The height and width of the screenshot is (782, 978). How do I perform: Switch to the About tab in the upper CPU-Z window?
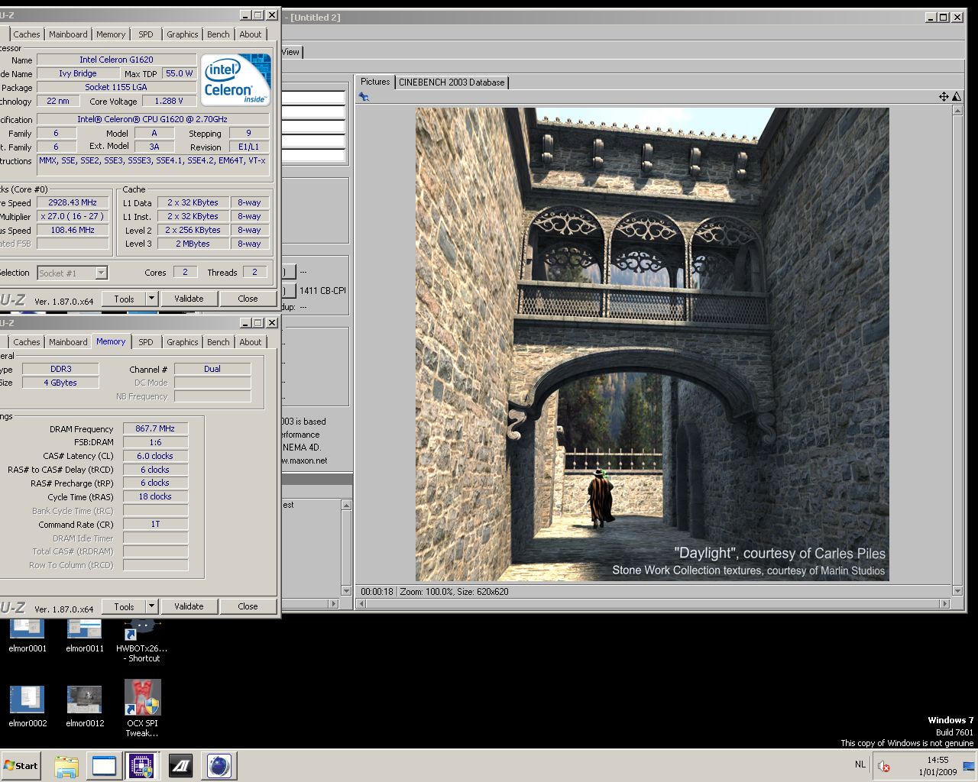tap(251, 34)
